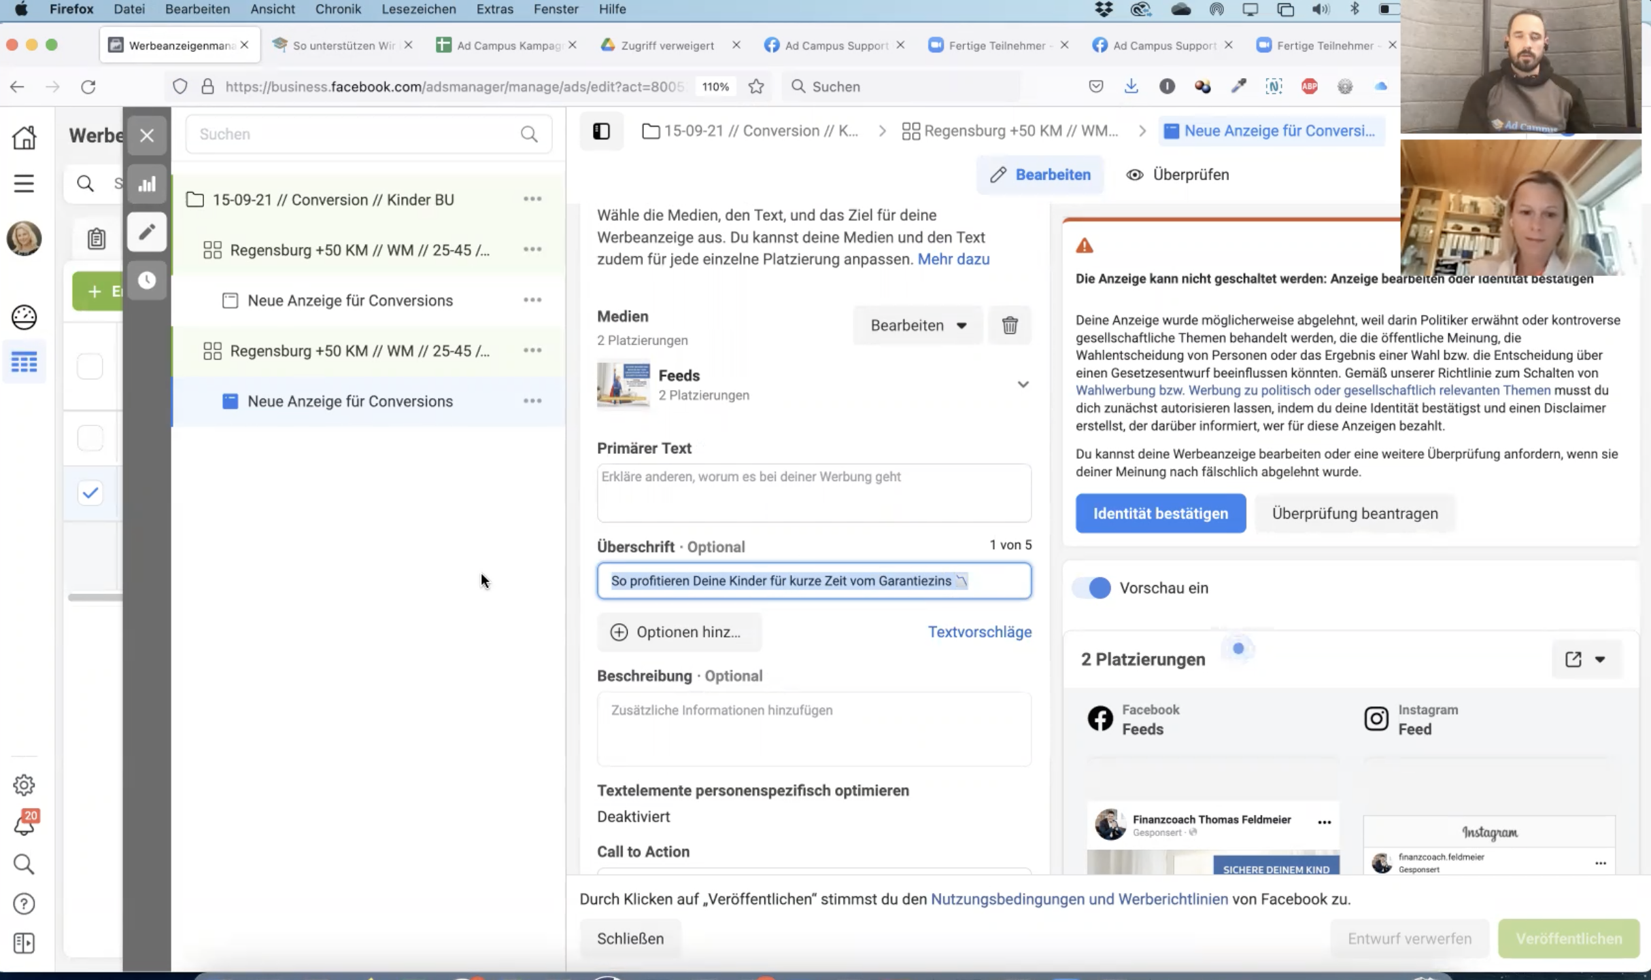Reload the page in Firefox toolbar
Screen dimensions: 1651x980
point(88,86)
